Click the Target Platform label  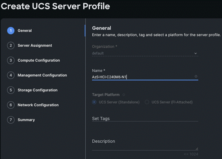(x=106, y=95)
